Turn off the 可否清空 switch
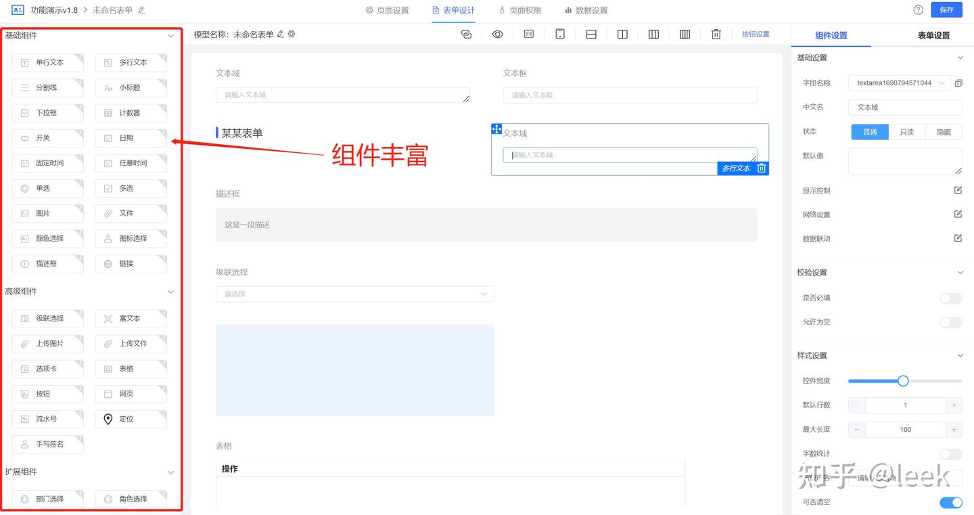Viewport: 974px width, 515px height. (x=950, y=502)
